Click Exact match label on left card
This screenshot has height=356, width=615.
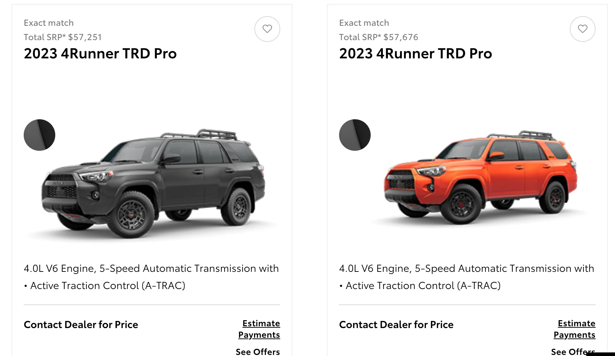(49, 23)
